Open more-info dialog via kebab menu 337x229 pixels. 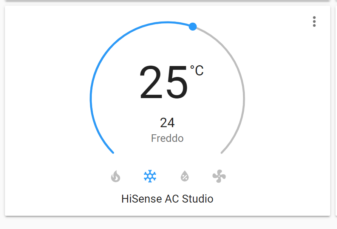tap(314, 22)
